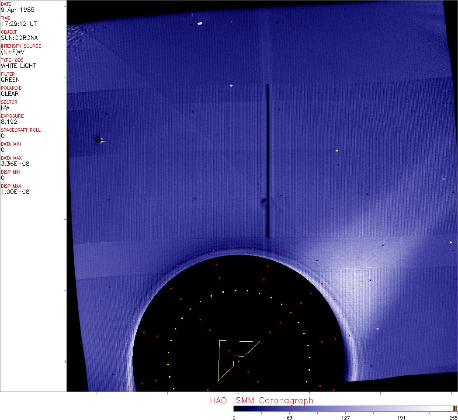Click the color bar label 191
This screenshot has height=420, width=458.
(x=401, y=418)
